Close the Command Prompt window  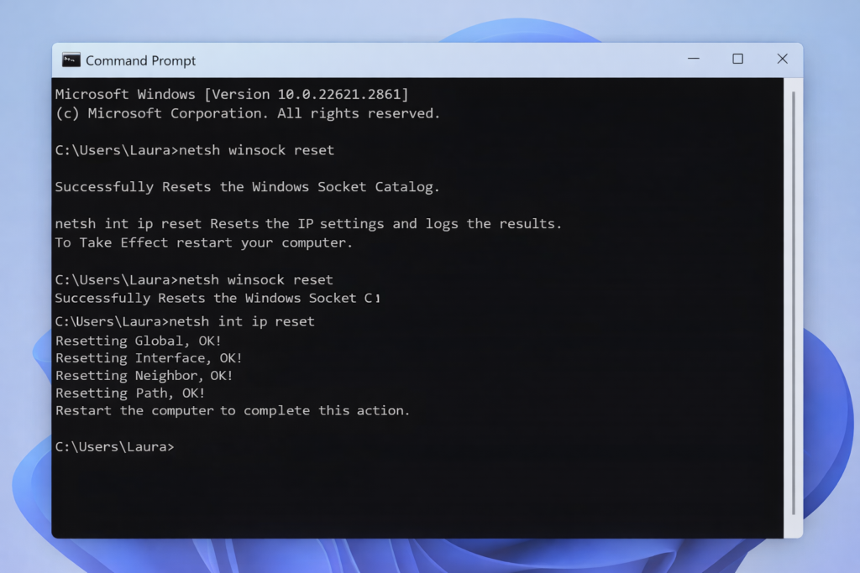pos(782,59)
